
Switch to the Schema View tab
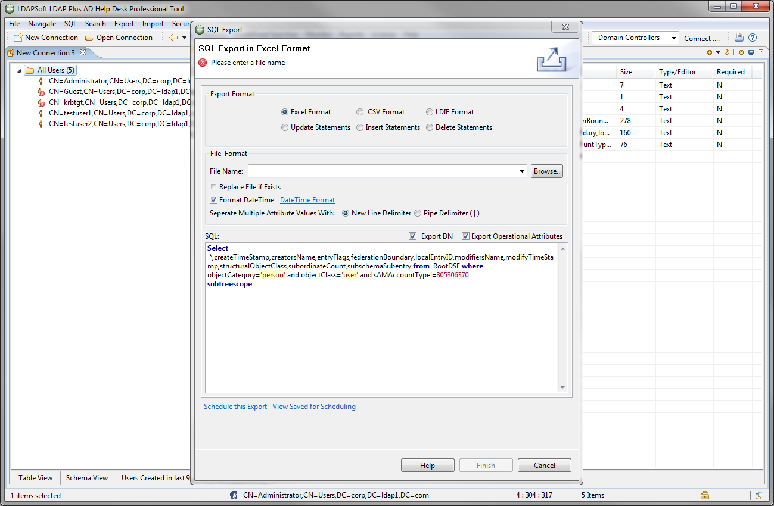pos(87,478)
